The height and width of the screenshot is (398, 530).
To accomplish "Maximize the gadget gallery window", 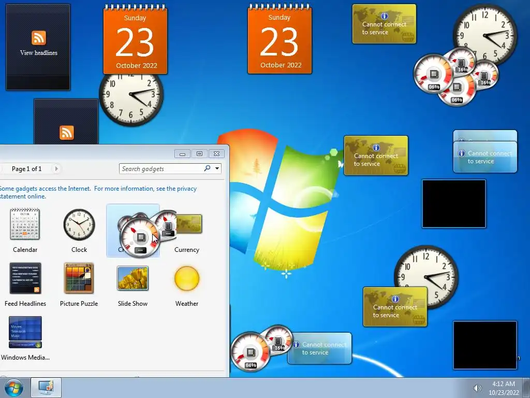I will (x=199, y=154).
